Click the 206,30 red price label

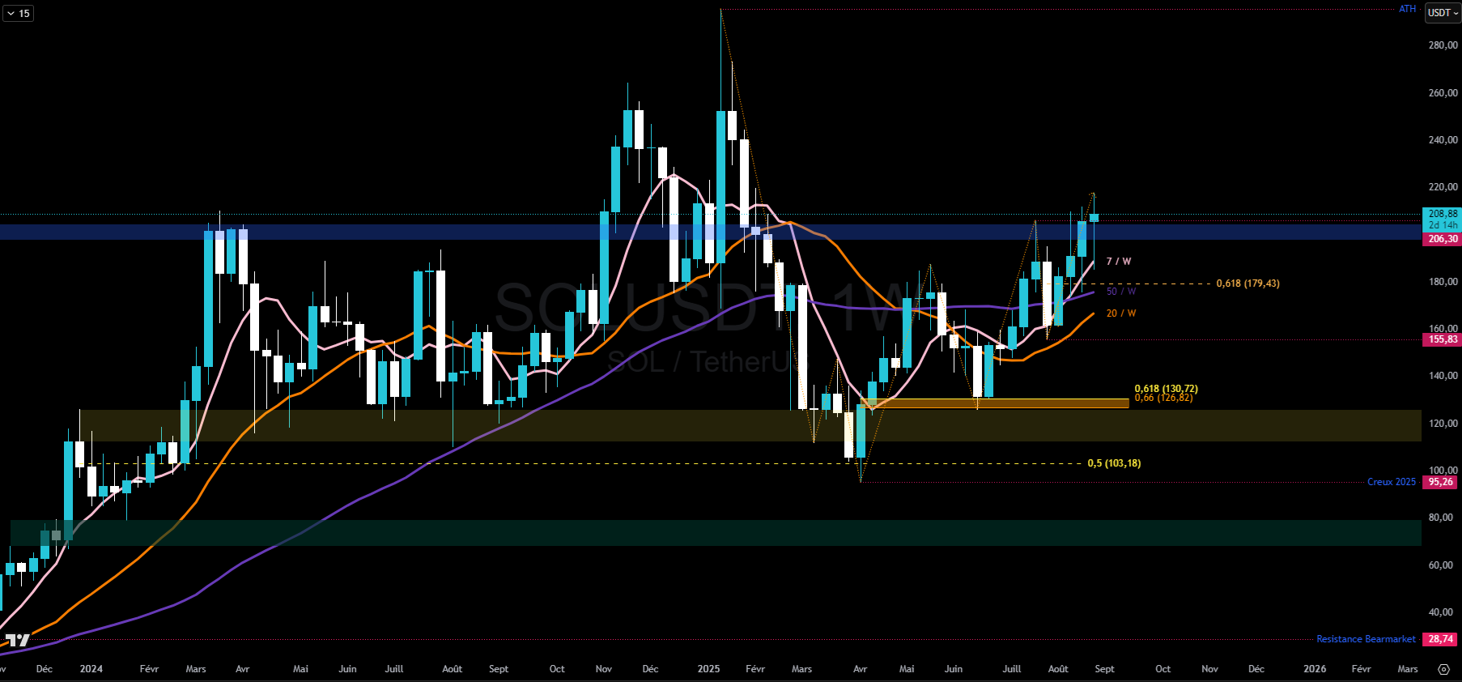pos(1442,239)
